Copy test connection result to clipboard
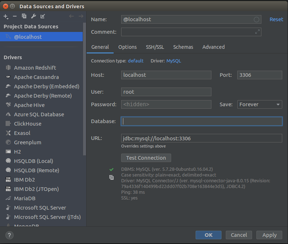 pos(111,177)
